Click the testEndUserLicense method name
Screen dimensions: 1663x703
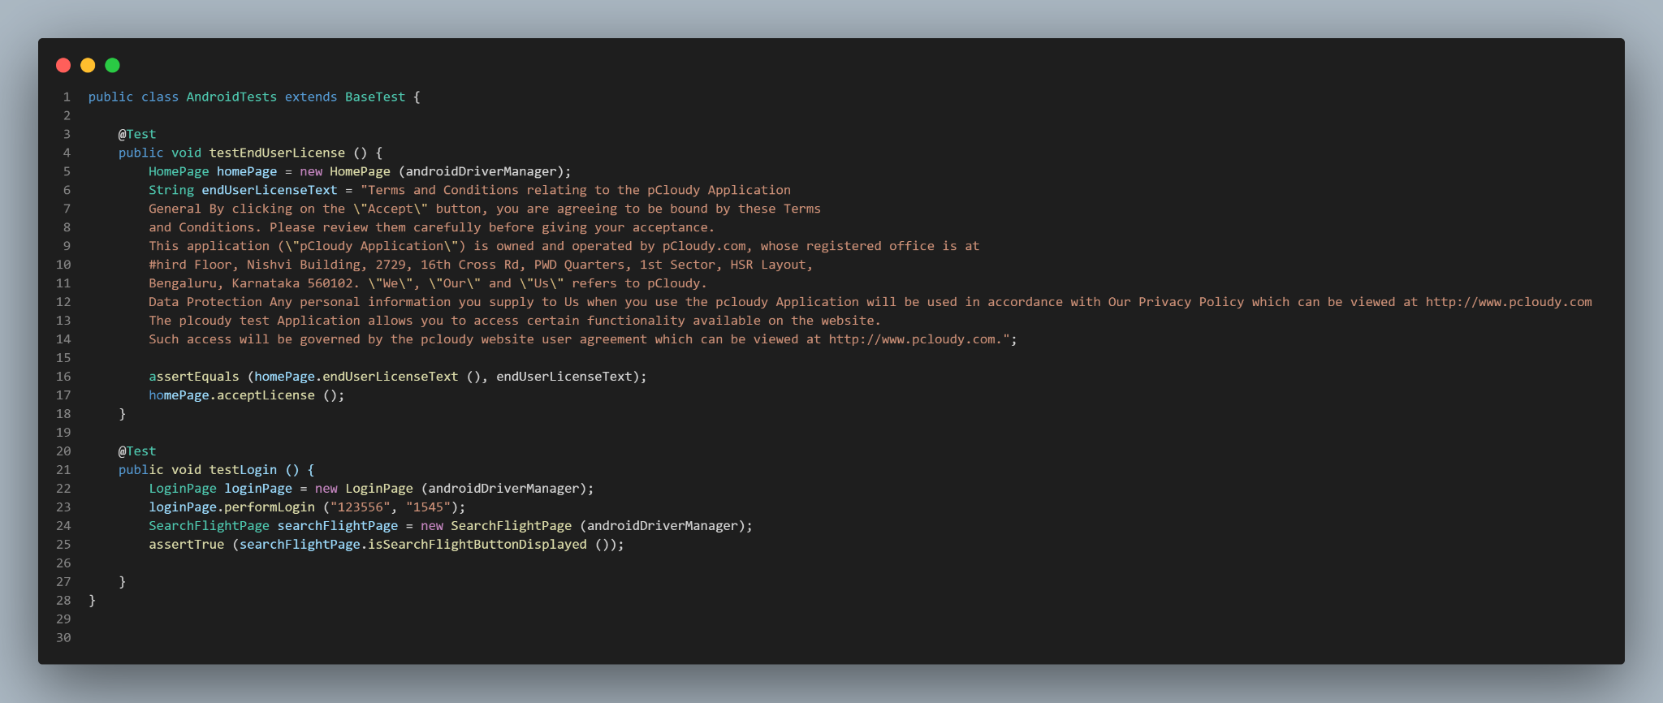click(x=277, y=153)
